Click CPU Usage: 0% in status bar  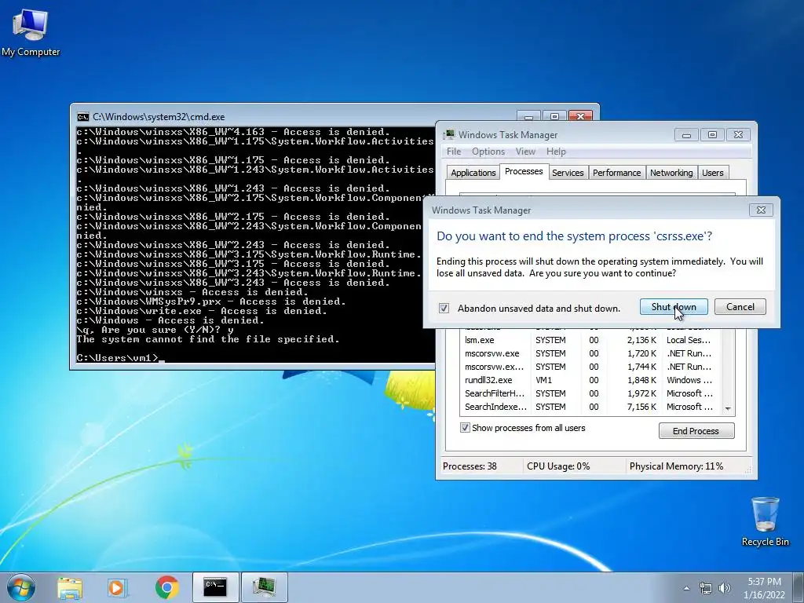click(x=558, y=466)
